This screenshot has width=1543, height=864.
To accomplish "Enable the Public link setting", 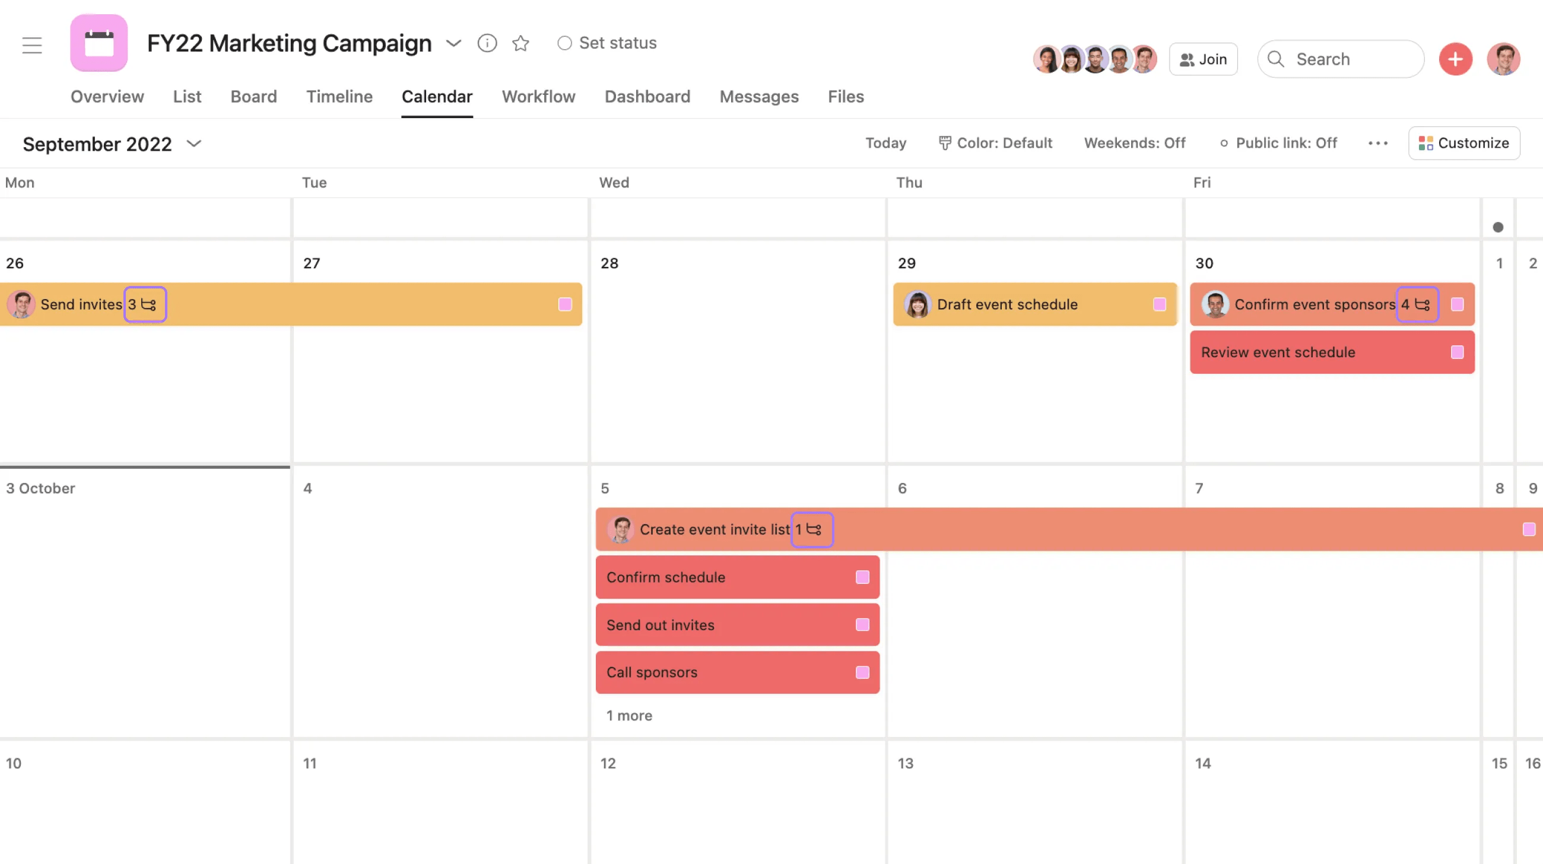I will (1278, 143).
